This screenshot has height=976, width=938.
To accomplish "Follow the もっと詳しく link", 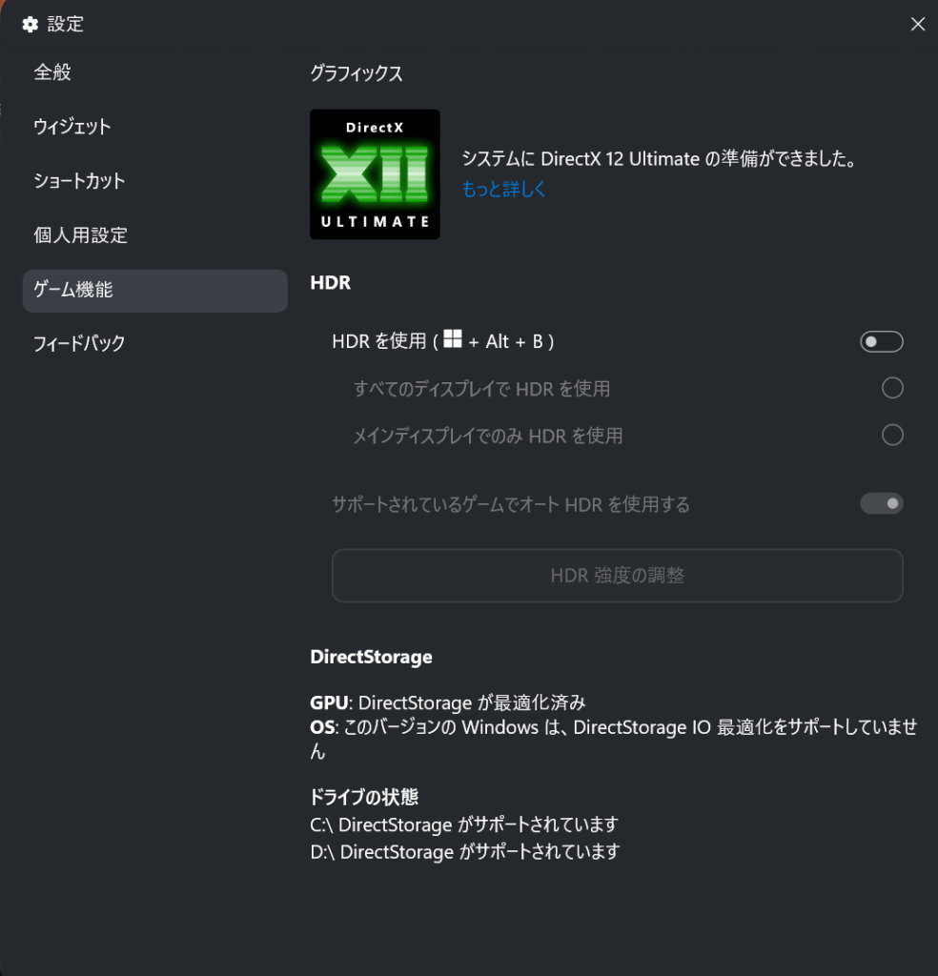I will click(x=503, y=189).
